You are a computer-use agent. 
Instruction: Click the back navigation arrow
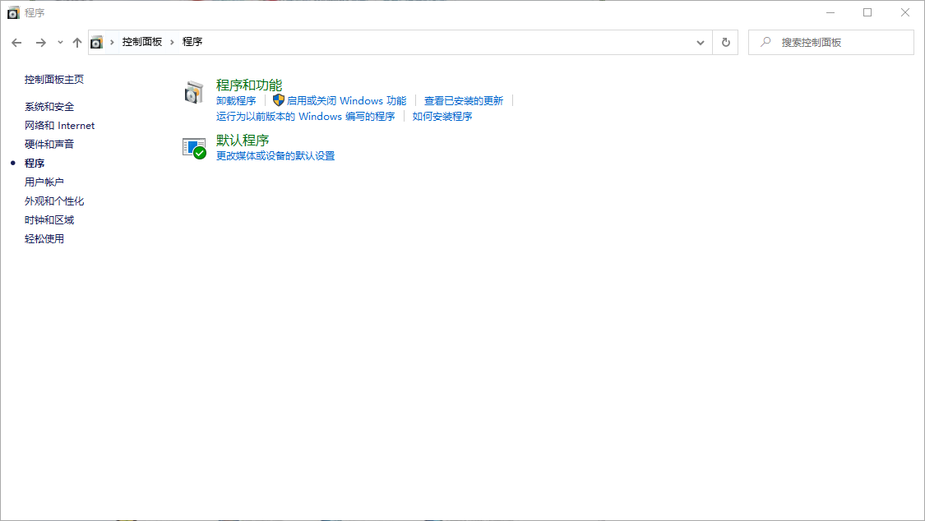[x=16, y=42]
